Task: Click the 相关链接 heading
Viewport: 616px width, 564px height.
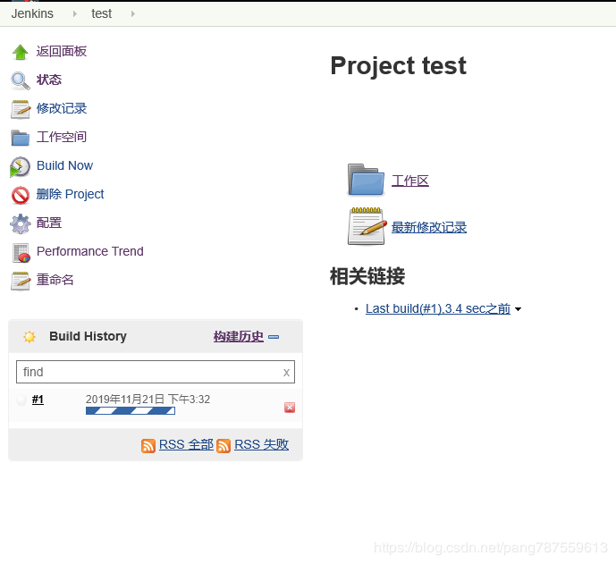Action: click(367, 275)
